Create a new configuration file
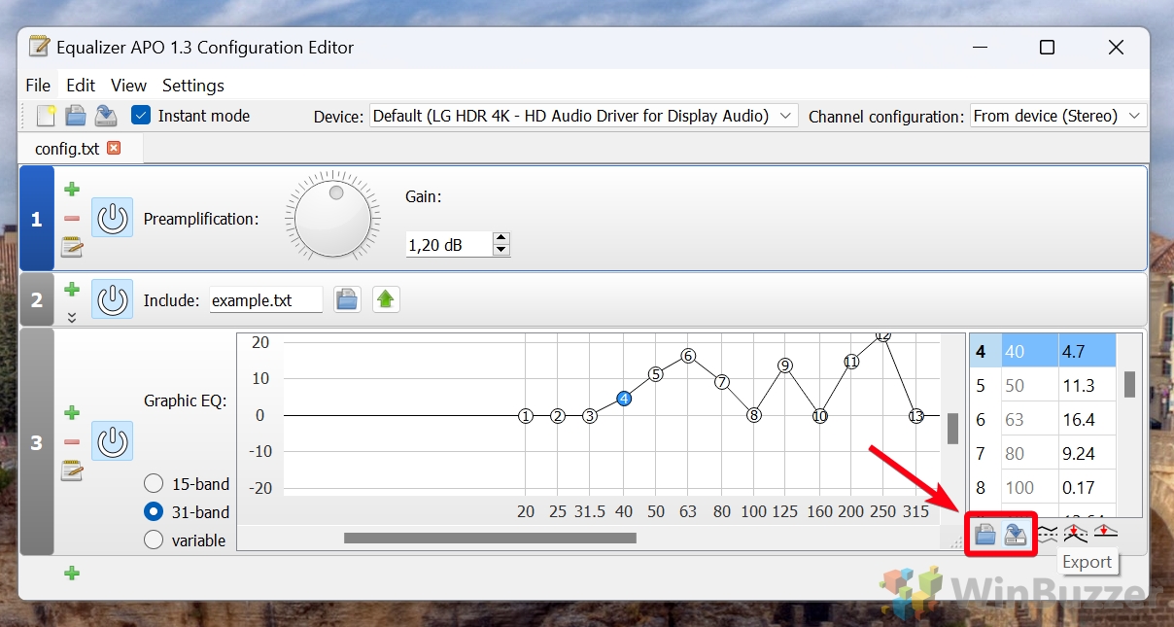 coord(45,116)
